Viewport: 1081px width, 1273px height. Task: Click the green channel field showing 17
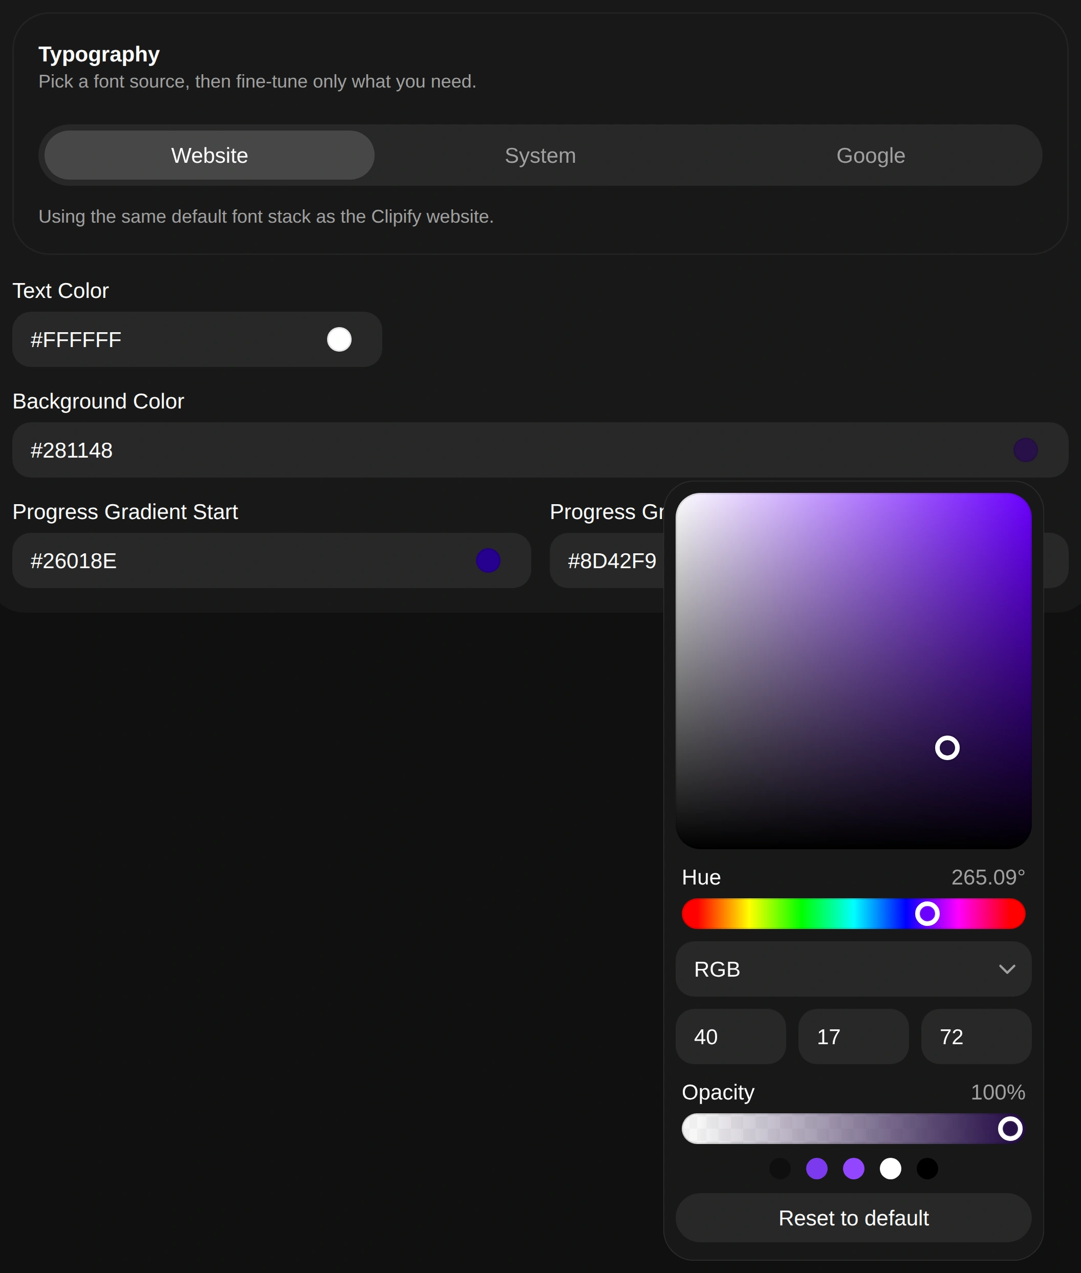853,1037
